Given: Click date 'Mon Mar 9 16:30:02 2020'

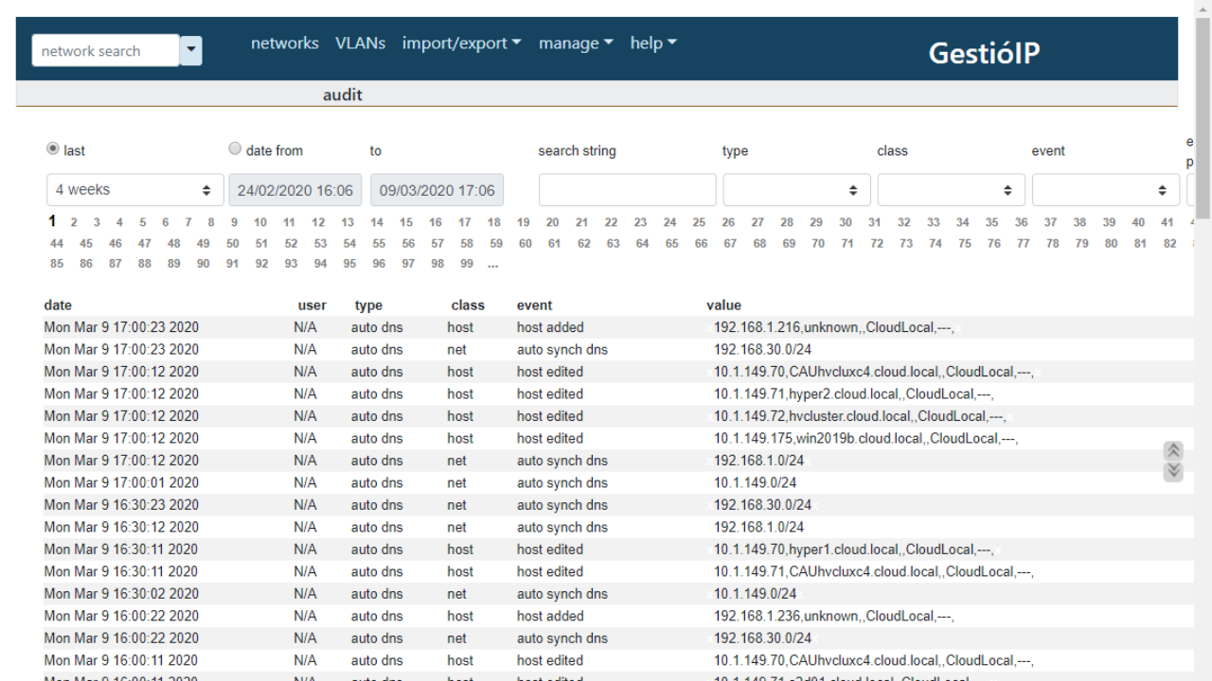Looking at the screenshot, I should (121, 594).
